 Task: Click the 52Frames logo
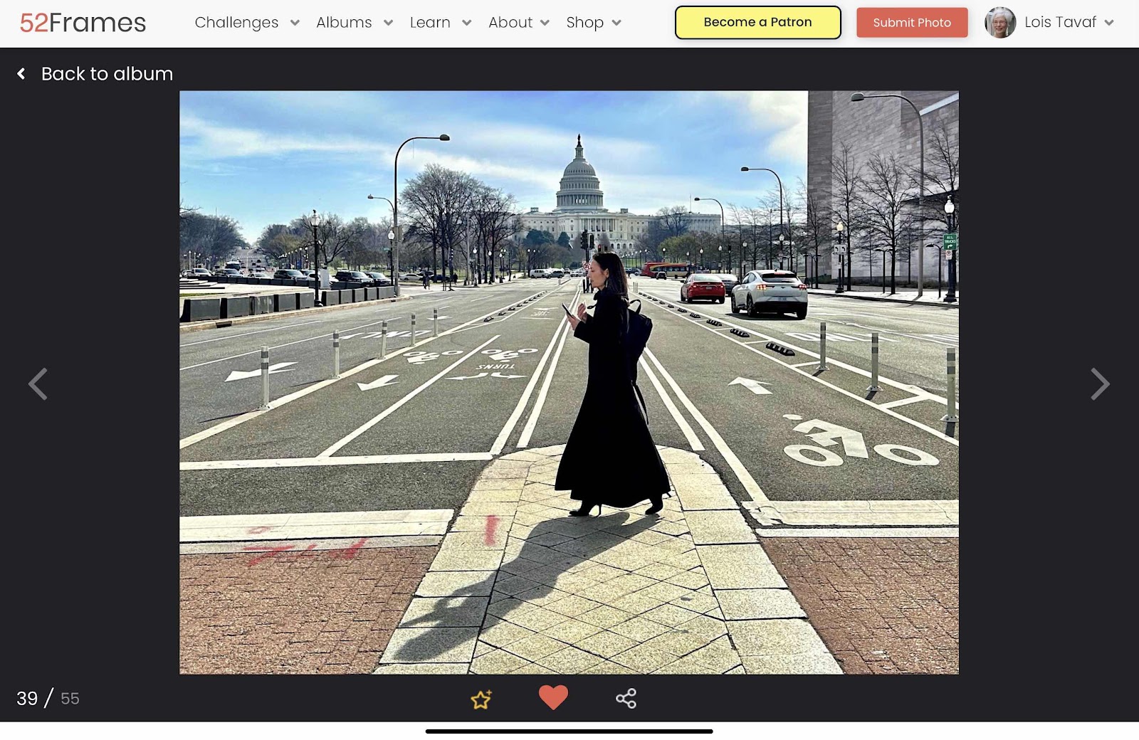pos(83,23)
